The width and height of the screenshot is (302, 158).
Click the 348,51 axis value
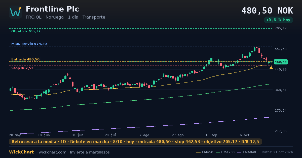[281, 90]
